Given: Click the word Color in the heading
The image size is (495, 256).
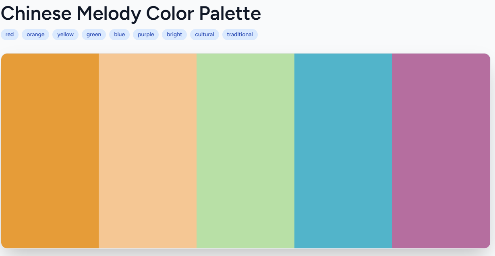Looking at the screenshot, I should [x=170, y=13].
